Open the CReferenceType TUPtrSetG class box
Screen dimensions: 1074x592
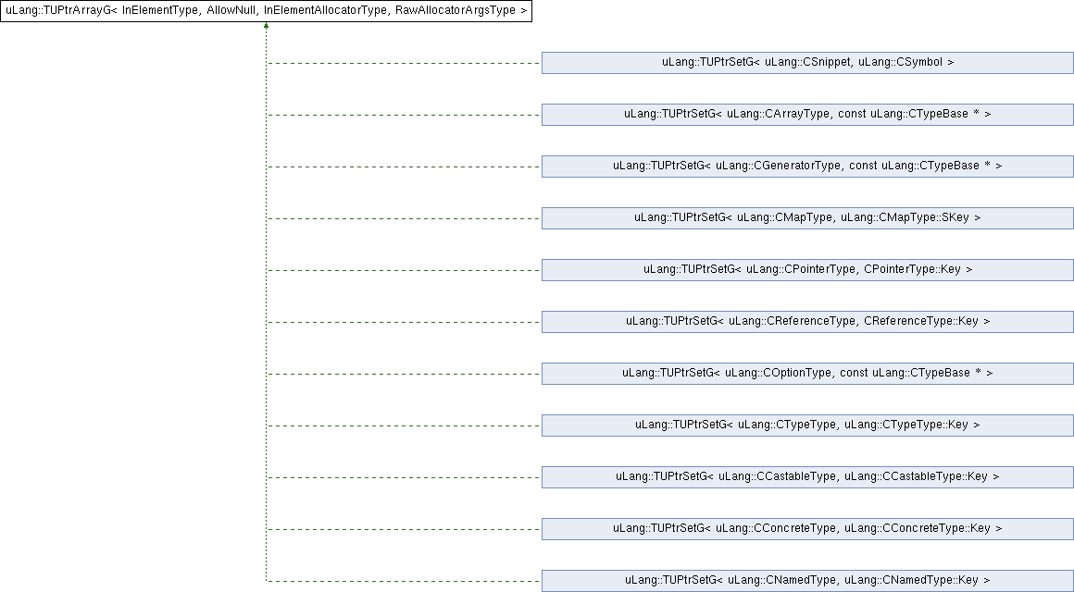click(807, 322)
